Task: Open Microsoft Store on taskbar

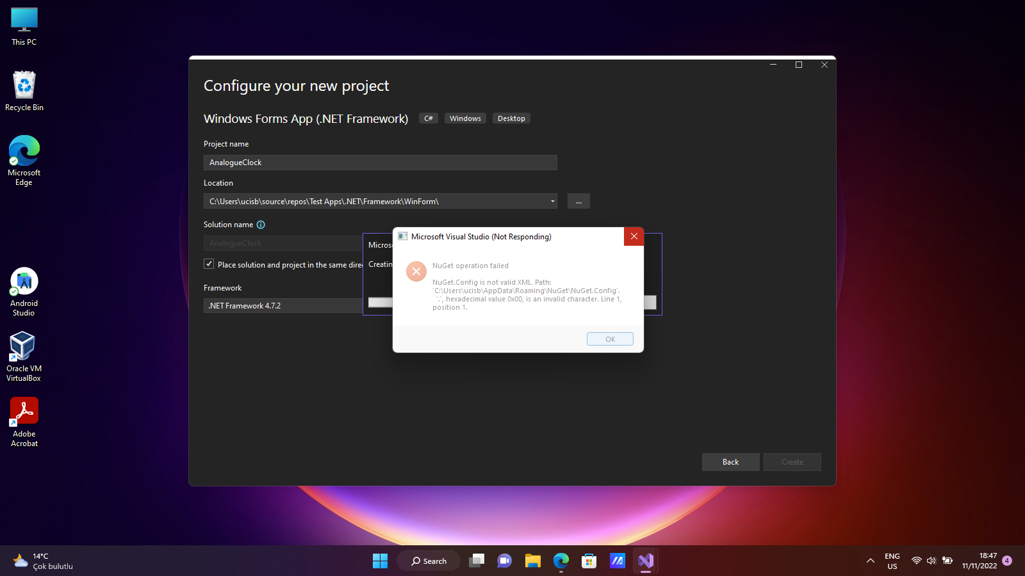Action: point(589,561)
